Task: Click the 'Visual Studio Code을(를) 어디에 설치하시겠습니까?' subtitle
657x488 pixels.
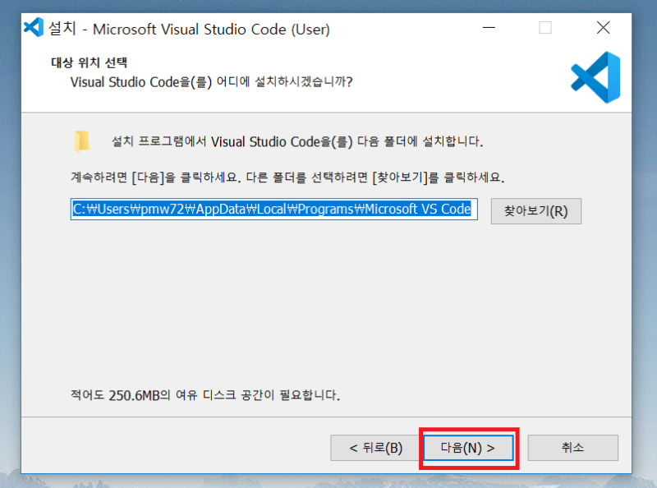Action: click(x=212, y=82)
